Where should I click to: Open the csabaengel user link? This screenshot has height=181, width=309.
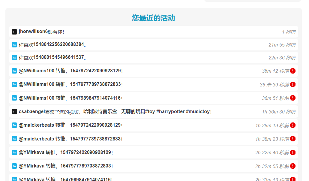pyautogui.click(x=31, y=111)
